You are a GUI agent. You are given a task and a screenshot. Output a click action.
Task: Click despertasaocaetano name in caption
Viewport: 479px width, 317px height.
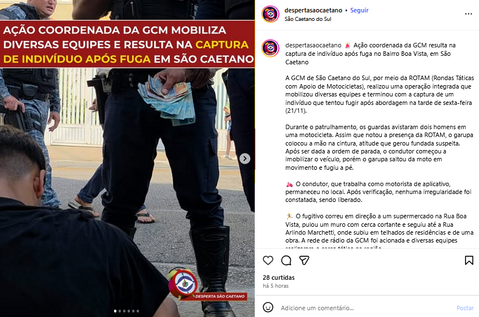pos(313,45)
